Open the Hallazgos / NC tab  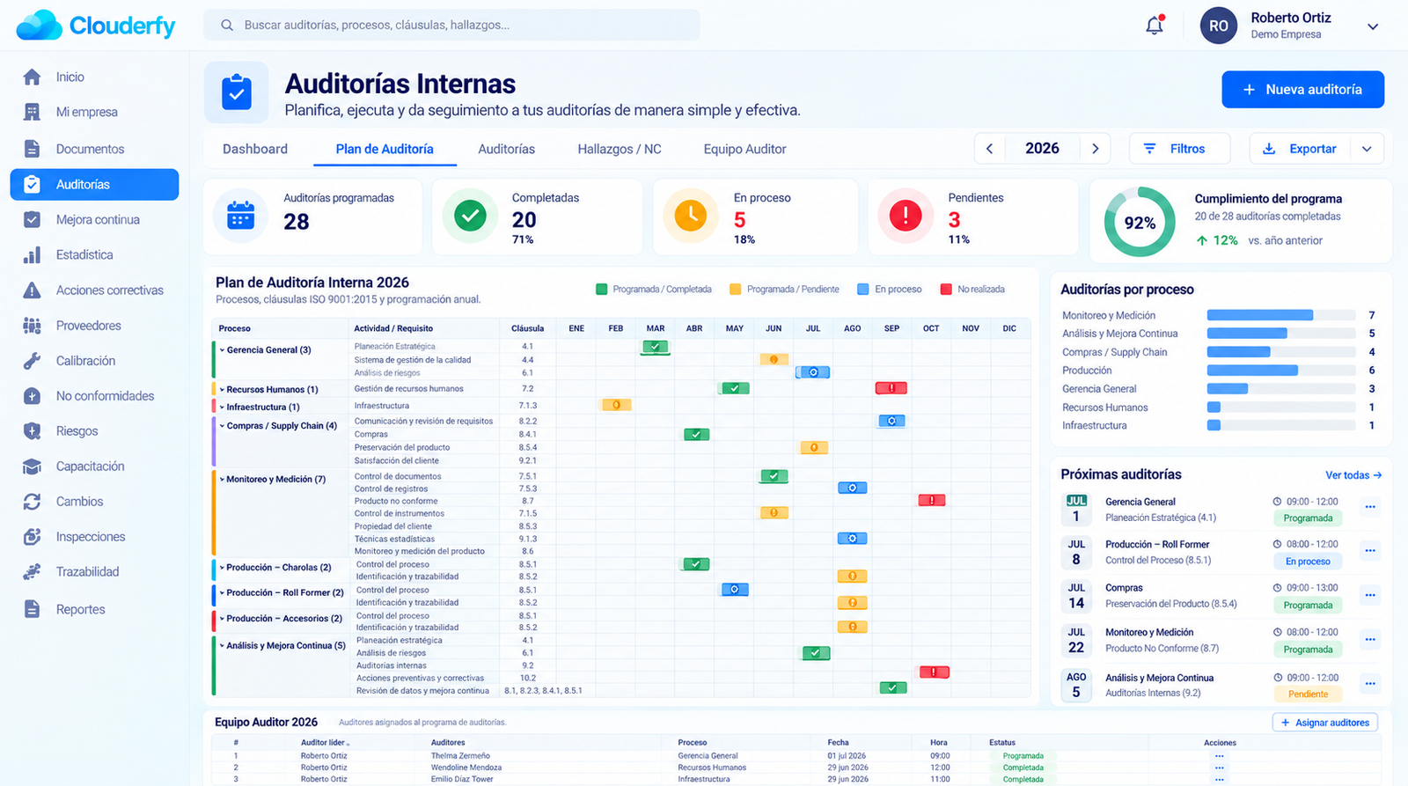click(x=620, y=149)
